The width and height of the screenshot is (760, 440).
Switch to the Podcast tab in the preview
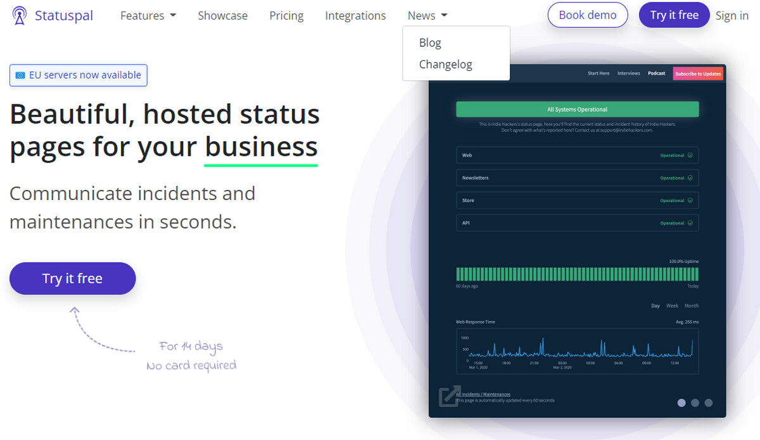click(x=656, y=73)
